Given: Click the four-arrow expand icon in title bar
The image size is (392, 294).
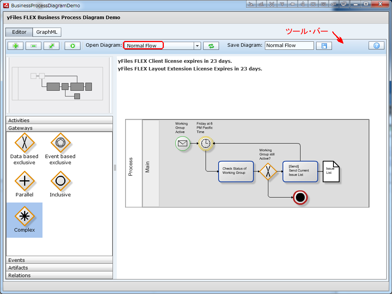Looking at the screenshot, I should pyautogui.click(x=272, y=4).
